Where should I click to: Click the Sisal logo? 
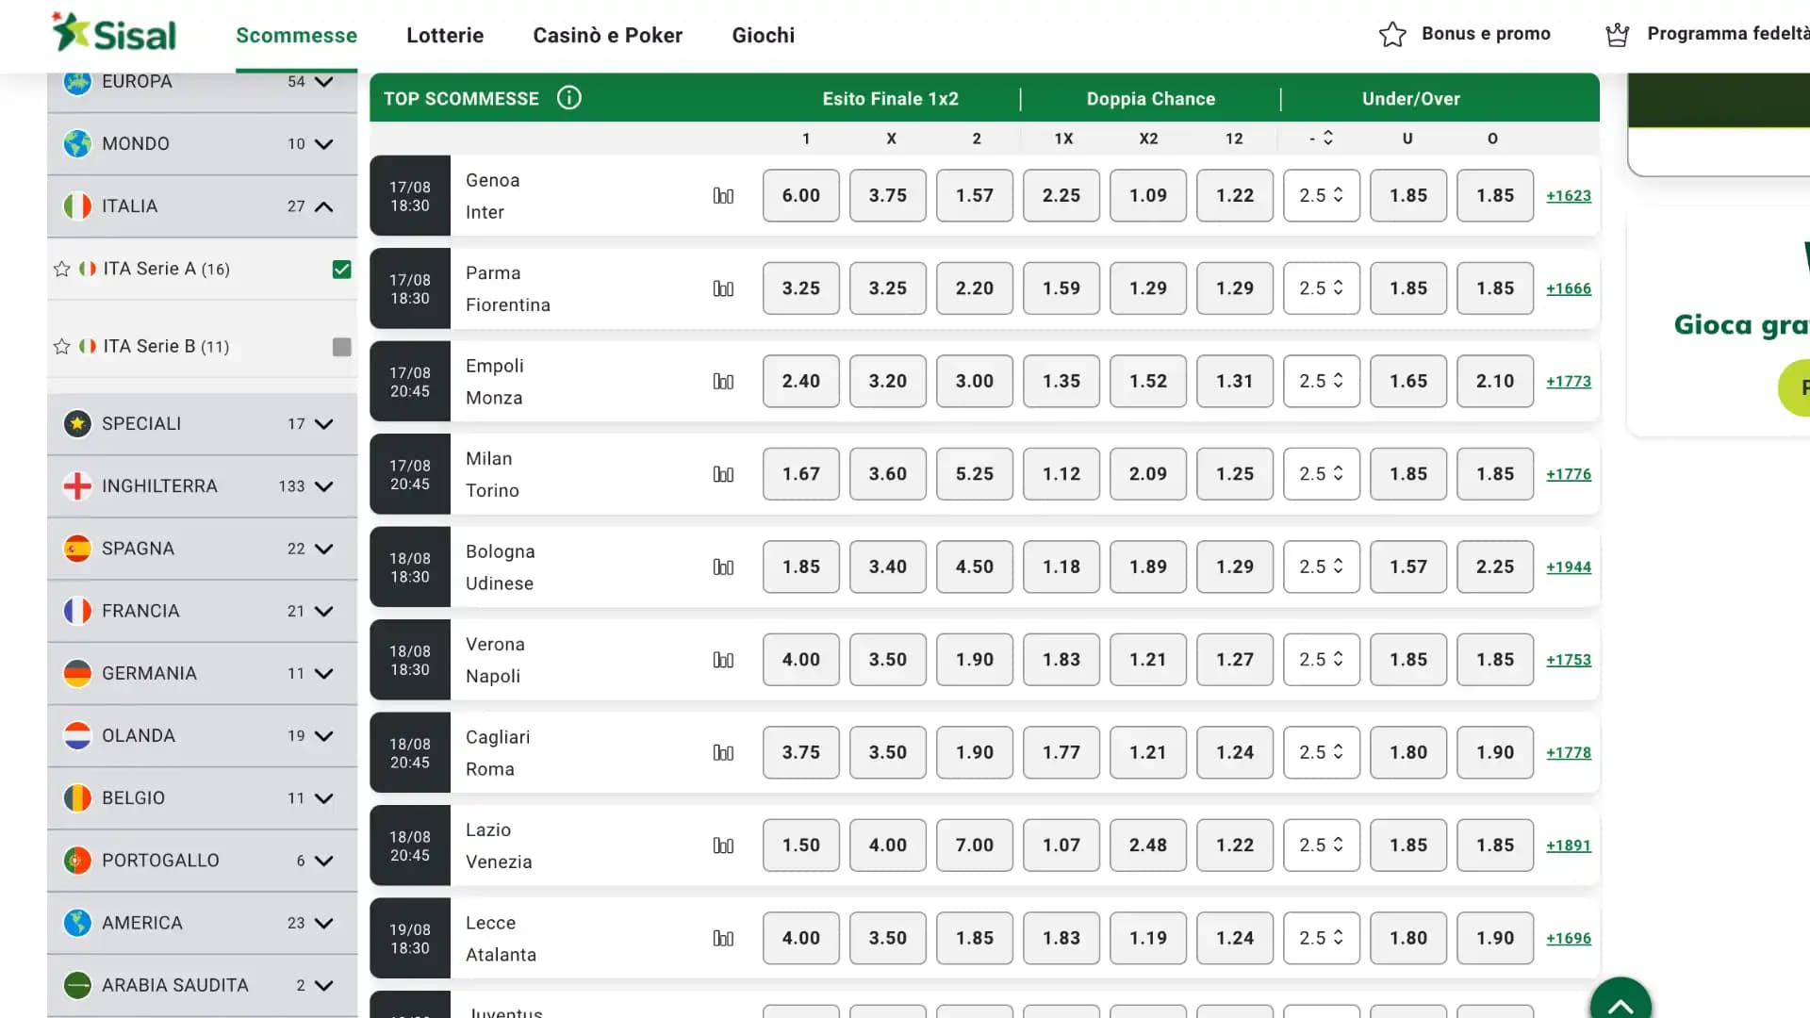click(x=115, y=31)
